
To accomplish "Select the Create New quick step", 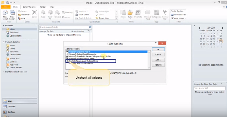I will 102,18.
